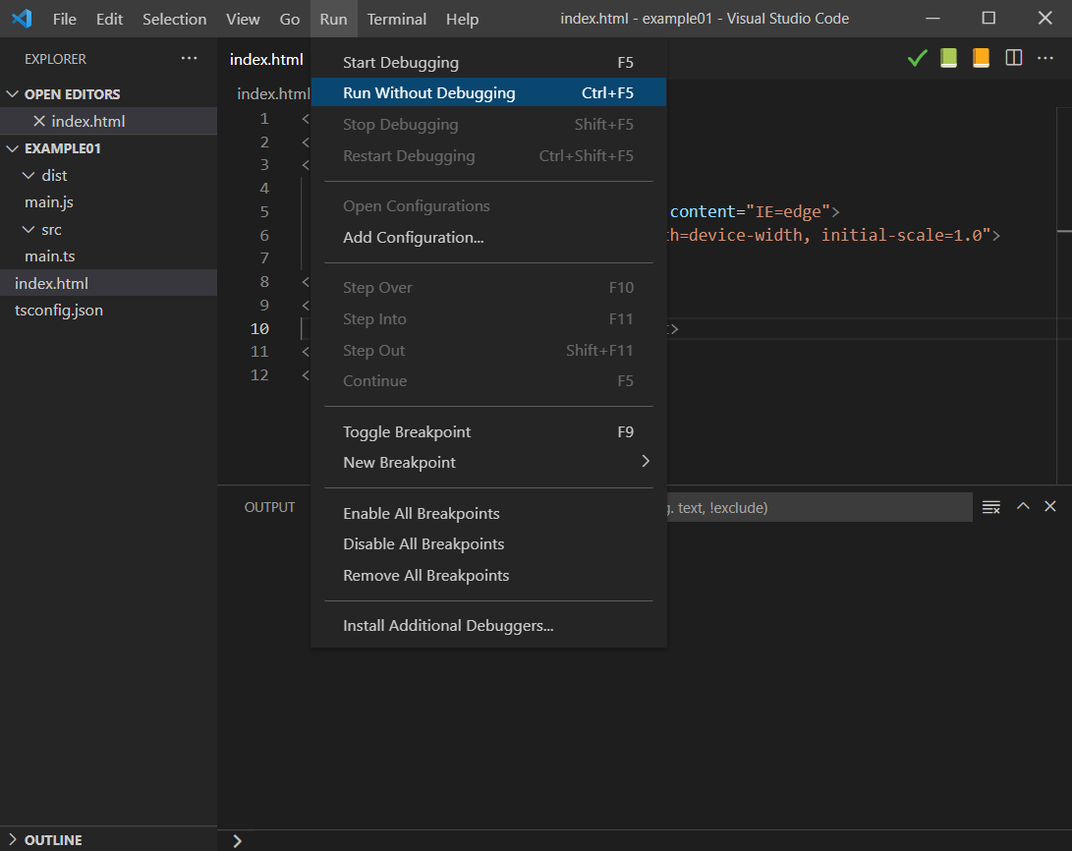Viewport: 1072px width, 851px height.
Task: Click the green book toolbar icon
Action: pyautogui.click(x=948, y=58)
